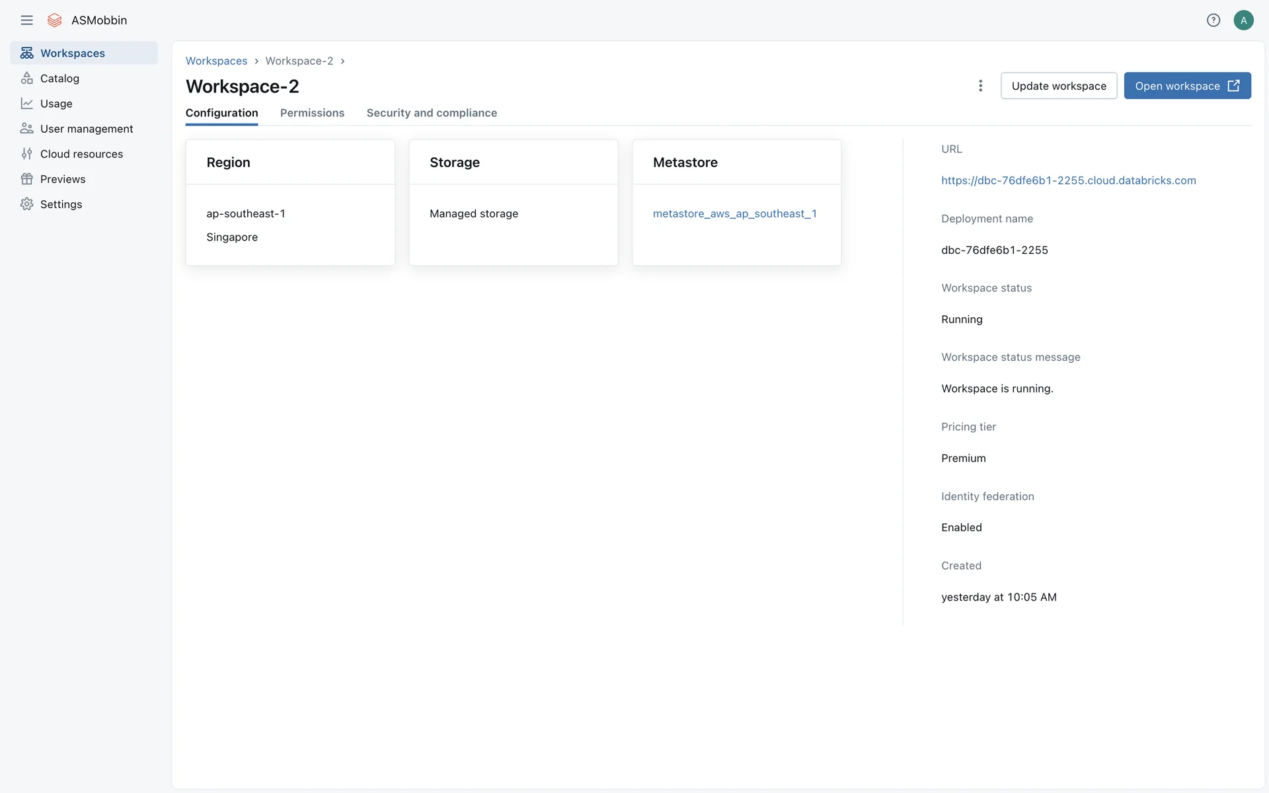Click the Update workspace button
The width and height of the screenshot is (1269, 793).
(x=1058, y=86)
